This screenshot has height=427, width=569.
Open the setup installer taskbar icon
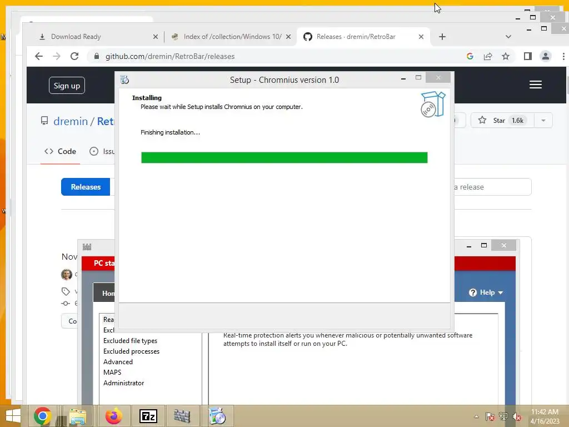(218, 416)
